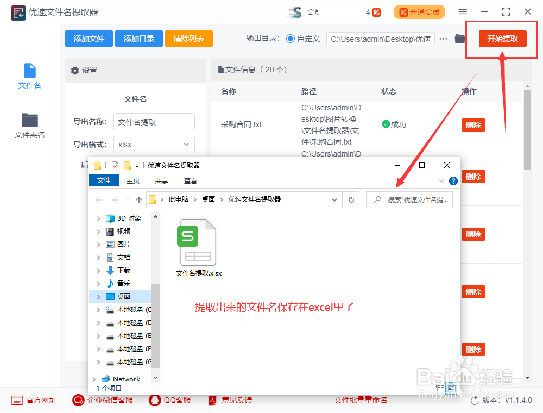Open the 官方网址 link
Viewport: 543px width, 413px height.
tap(34, 401)
